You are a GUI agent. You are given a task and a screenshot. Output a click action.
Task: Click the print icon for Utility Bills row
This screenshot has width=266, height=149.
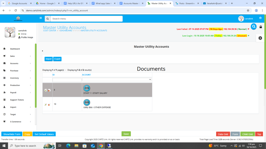point(87,102)
